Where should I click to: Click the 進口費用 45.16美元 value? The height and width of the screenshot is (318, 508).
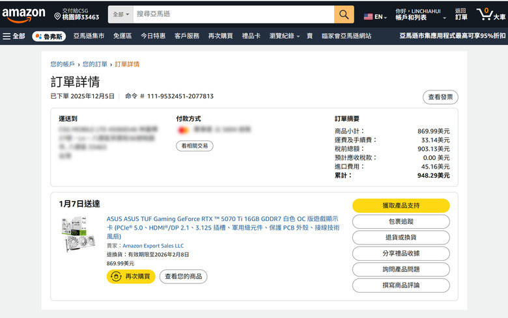pyautogui.click(x=436, y=166)
